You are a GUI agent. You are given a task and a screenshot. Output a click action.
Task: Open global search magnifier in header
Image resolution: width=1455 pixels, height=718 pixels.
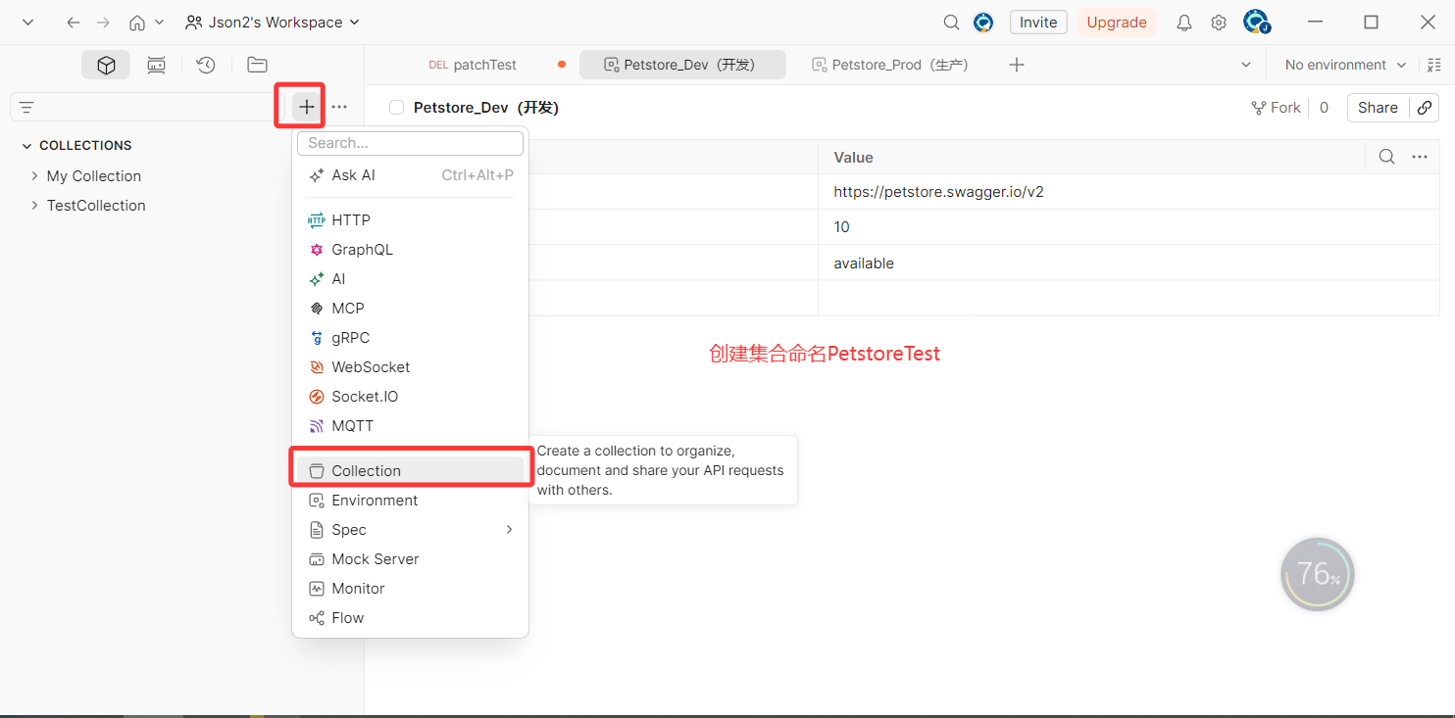click(x=951, y=23)
